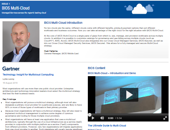Click the ISSUE 1 label
170x130 pixels.
coord(6,4)
